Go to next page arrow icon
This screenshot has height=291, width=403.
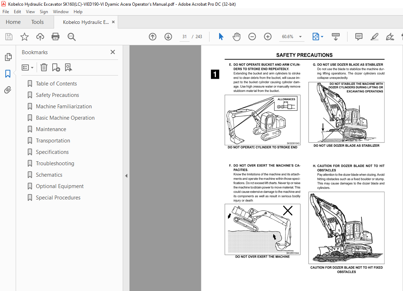coord(168,37)
